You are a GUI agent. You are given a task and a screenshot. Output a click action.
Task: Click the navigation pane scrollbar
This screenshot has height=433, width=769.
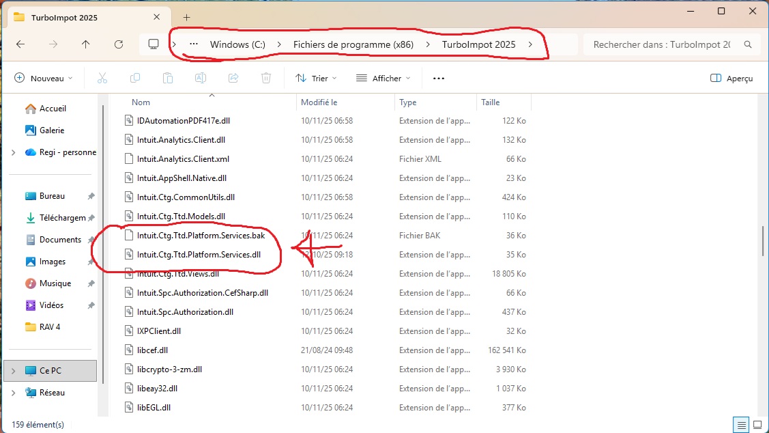click(x=103, y=243)
